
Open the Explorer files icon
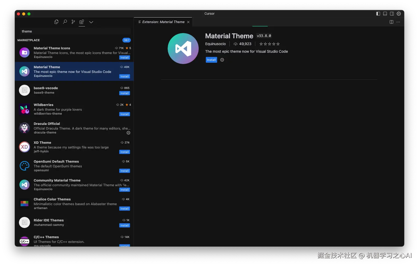click(x=56, y=22)
